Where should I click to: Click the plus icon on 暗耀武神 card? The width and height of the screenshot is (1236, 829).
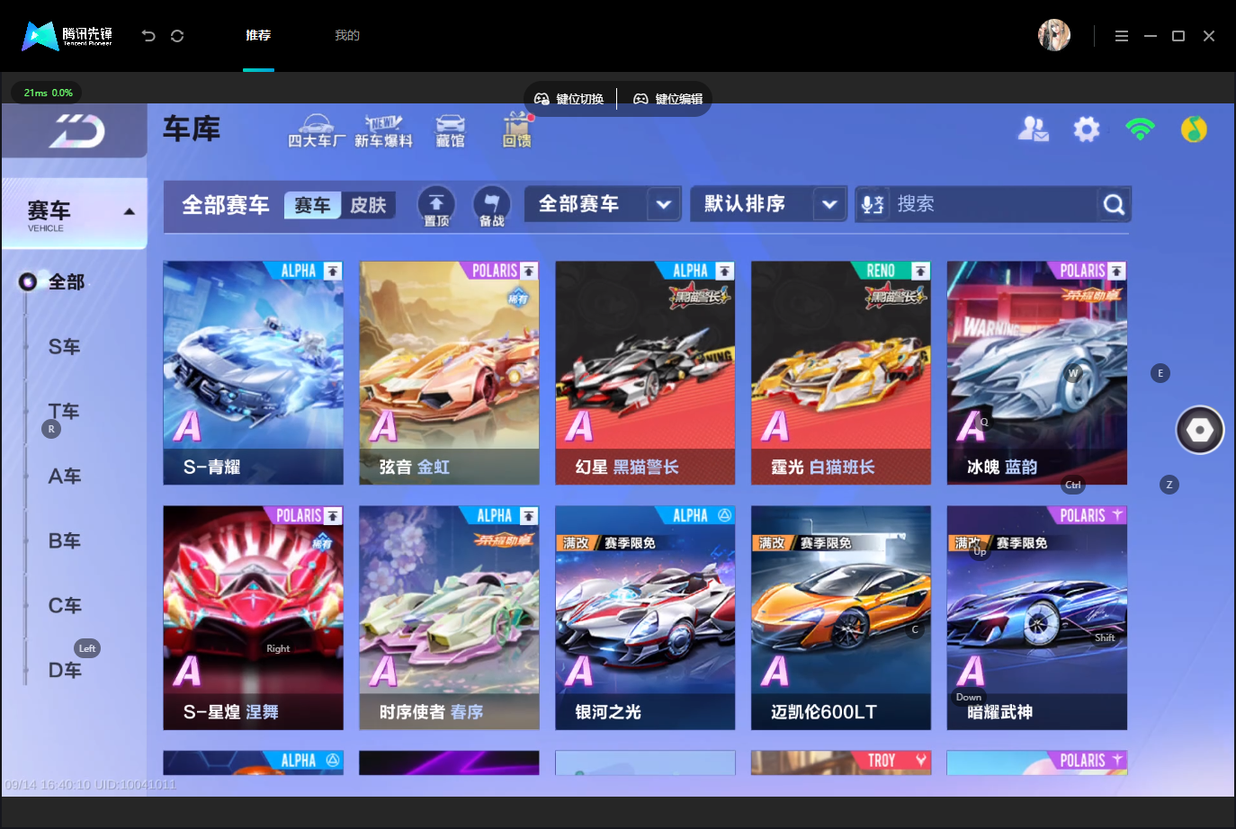pyautogui.click(x=1116, y=515)
